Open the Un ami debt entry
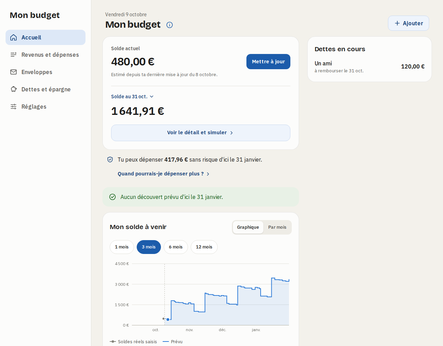This screenshot has height=346, width=443. [370, 66]
